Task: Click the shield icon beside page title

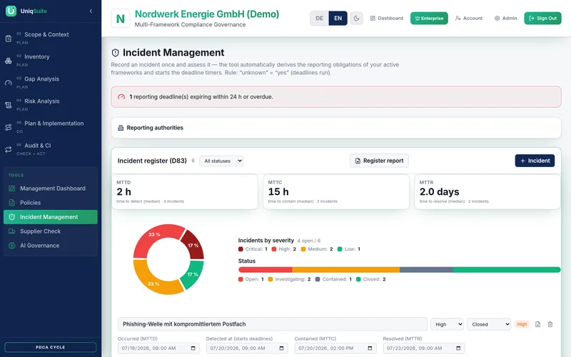Action: click(x=116, y=53)
